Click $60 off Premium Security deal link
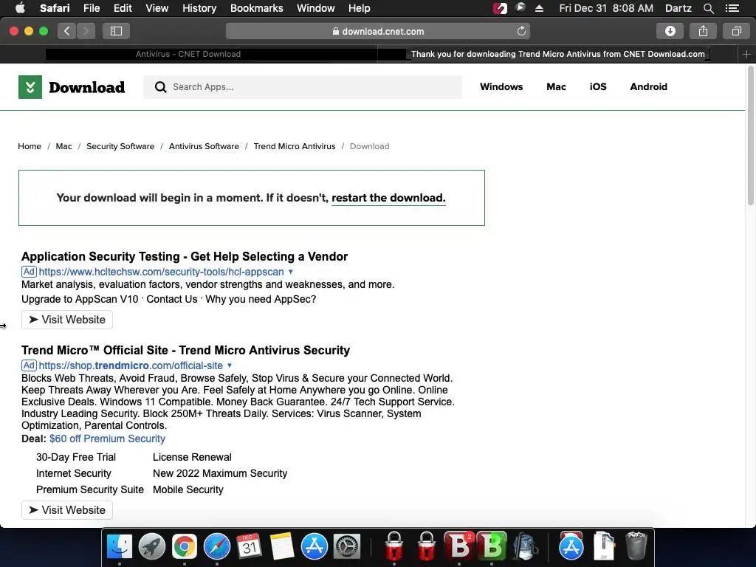The image size is (756, 567). (x=107, y=439)
